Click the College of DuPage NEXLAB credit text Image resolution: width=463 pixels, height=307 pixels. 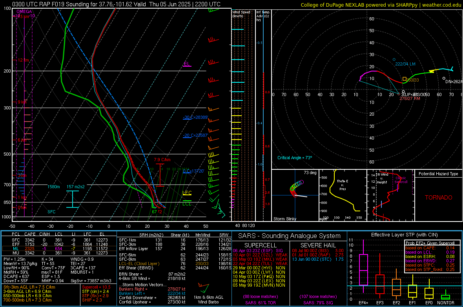click(x=381, y=5)
